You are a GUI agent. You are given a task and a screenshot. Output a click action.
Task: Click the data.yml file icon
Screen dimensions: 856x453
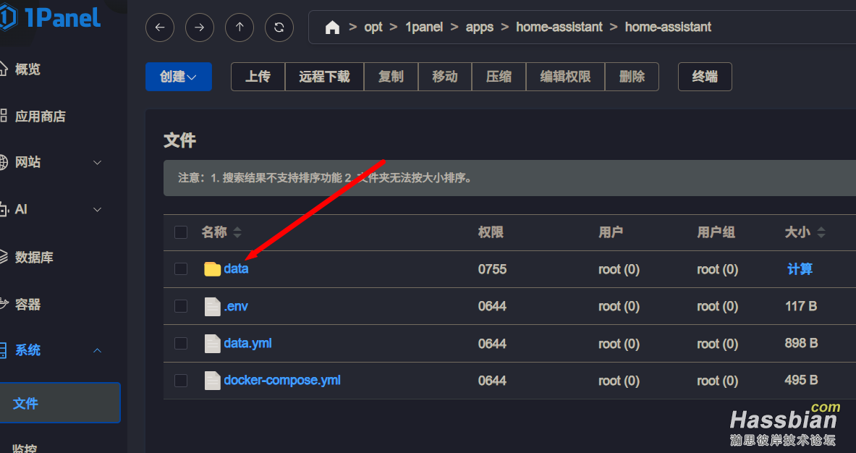(212, 344)
